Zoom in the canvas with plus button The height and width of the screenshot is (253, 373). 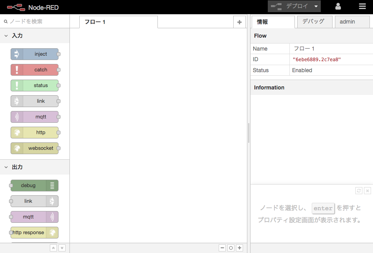pos(240,248)
